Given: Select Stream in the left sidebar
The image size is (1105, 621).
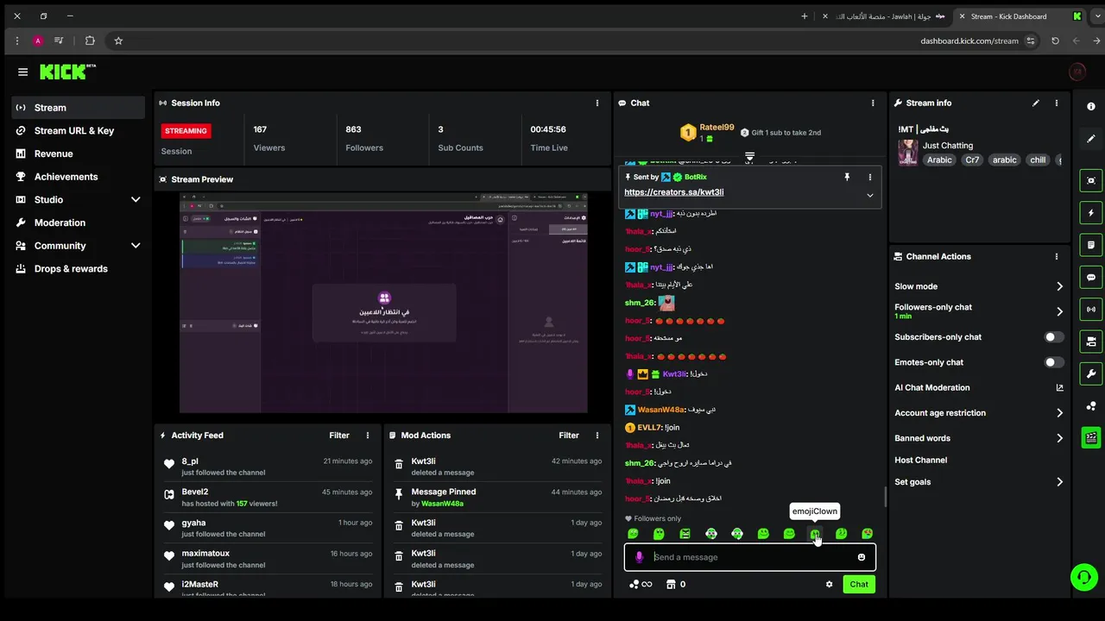Looking at the screenshot, I should tap(79, 108).
